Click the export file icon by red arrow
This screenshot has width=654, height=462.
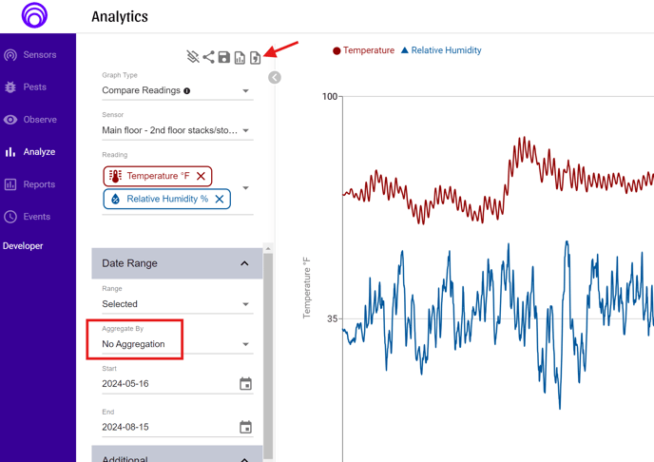coord(256,58)
